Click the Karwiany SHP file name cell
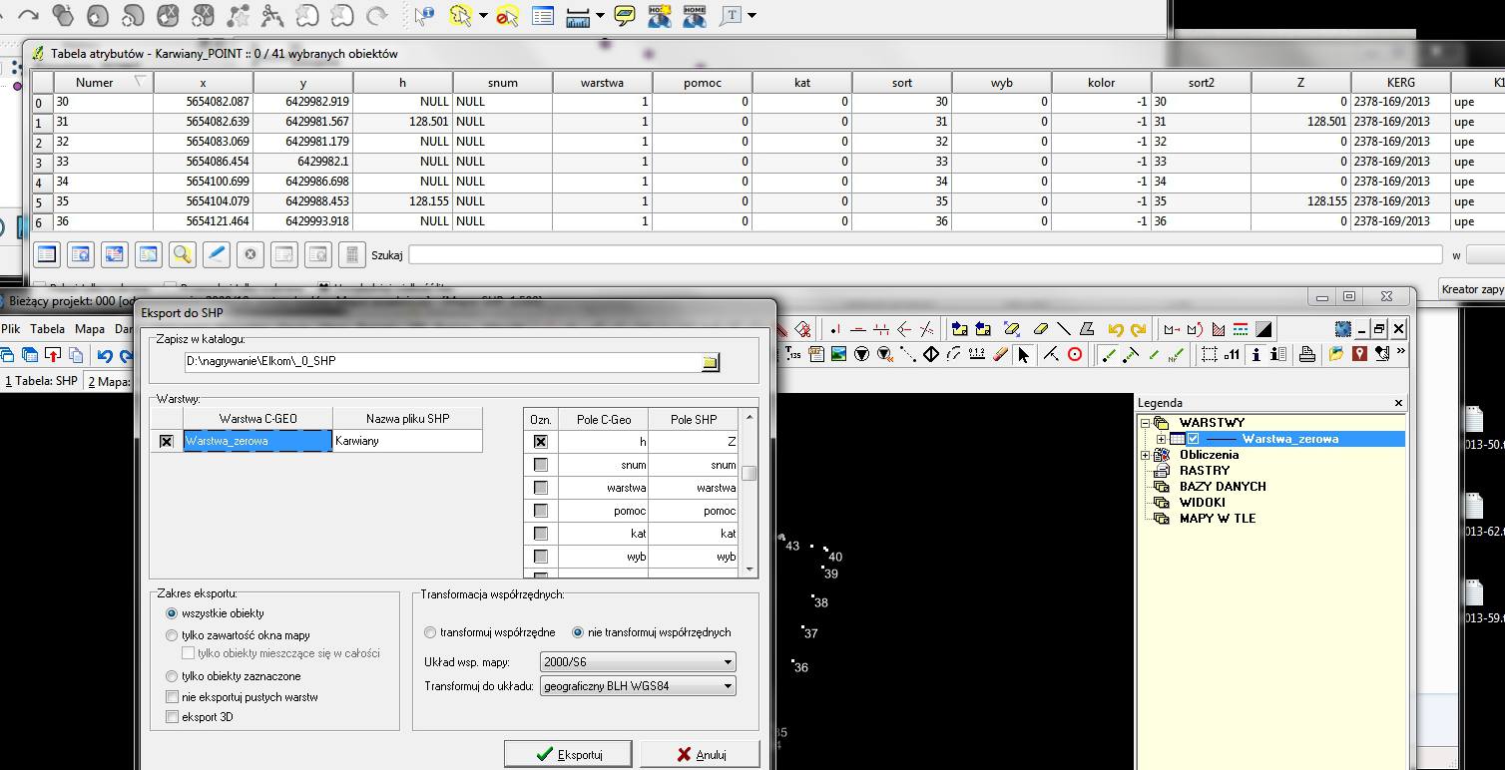This screenshot has height=770, width=1505. click(x=407, y=441)
